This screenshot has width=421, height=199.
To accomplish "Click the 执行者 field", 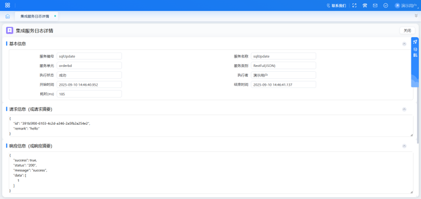I will pos(284,75).
